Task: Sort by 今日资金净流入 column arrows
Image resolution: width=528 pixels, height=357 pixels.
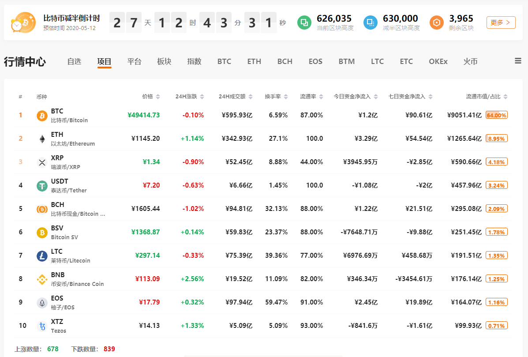Action: (376, 97)
